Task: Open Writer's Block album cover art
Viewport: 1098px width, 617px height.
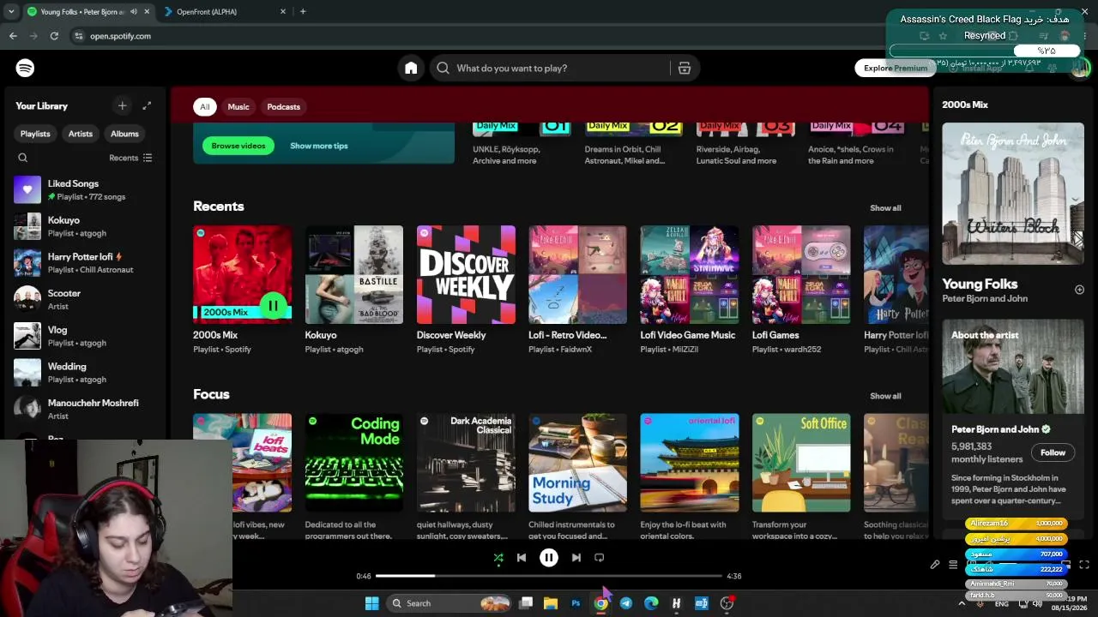Action: (x=1013, y=194)
